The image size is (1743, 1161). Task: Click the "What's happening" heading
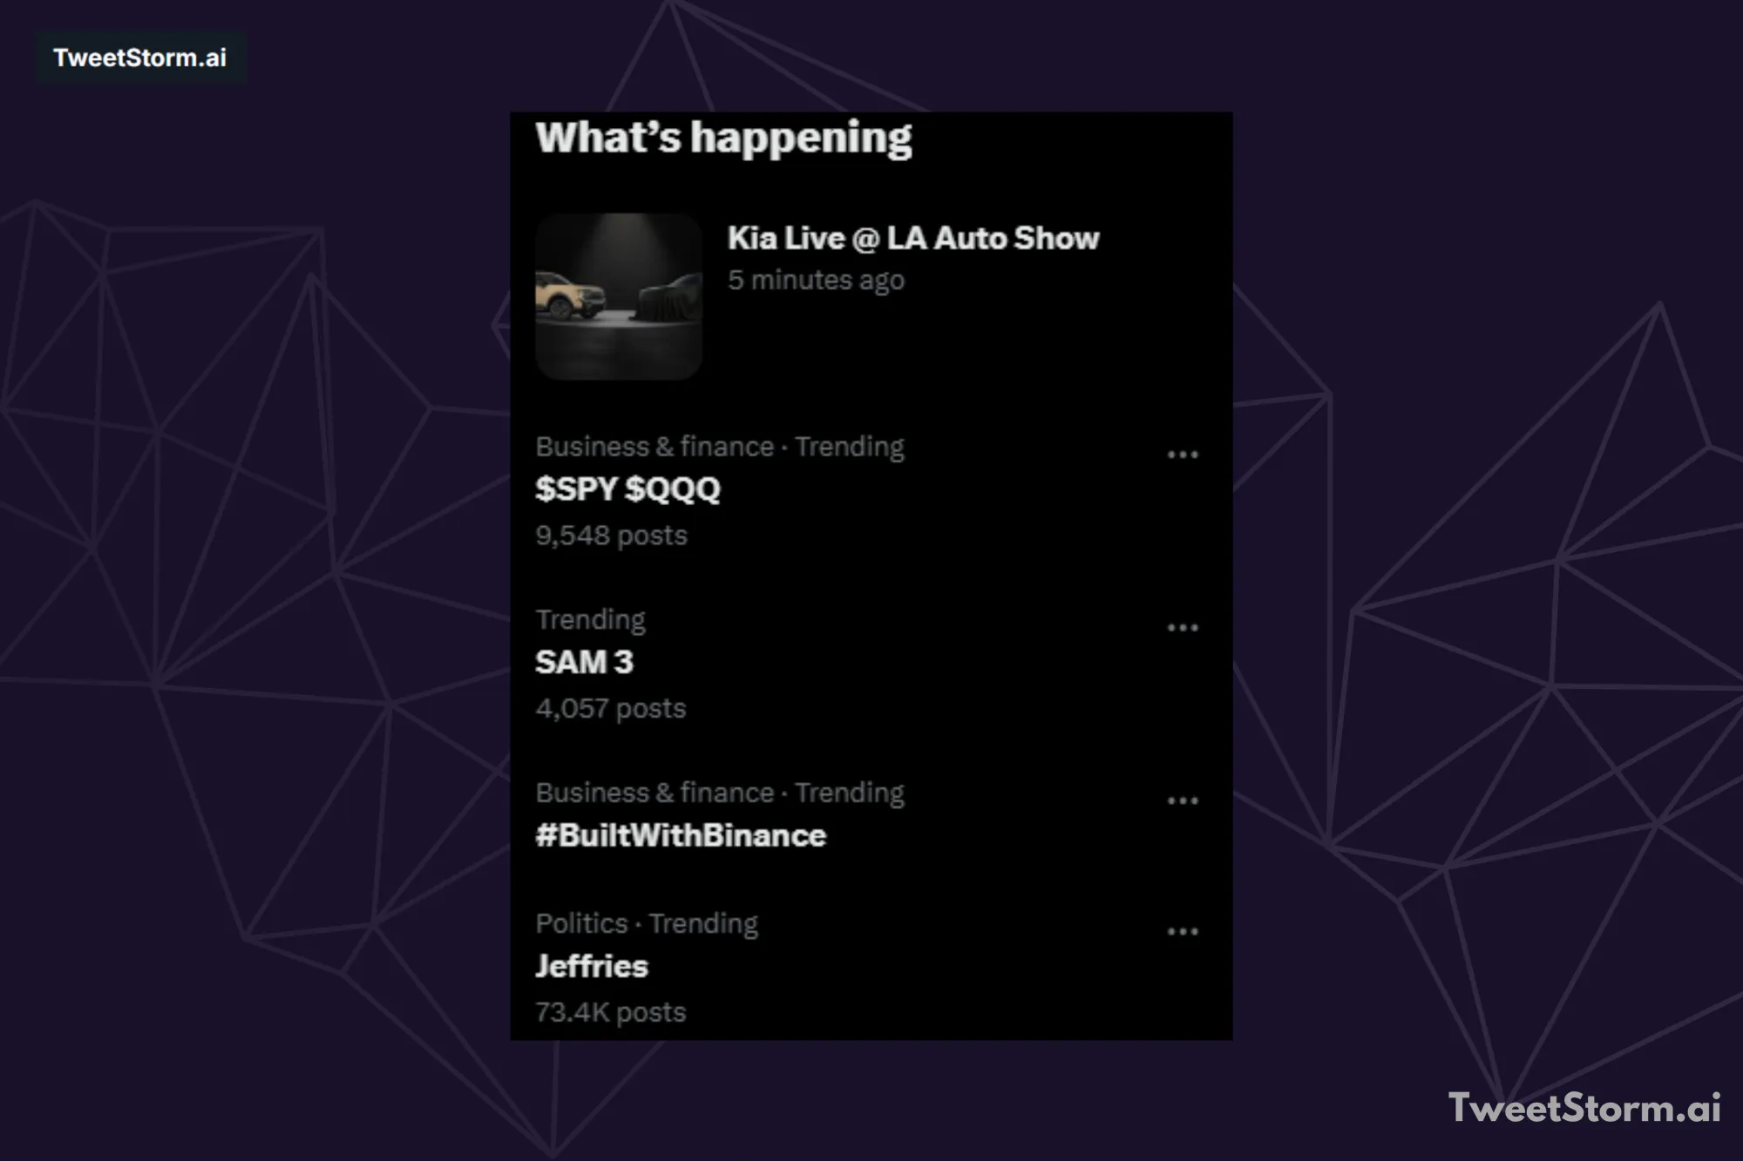(723, 138)
